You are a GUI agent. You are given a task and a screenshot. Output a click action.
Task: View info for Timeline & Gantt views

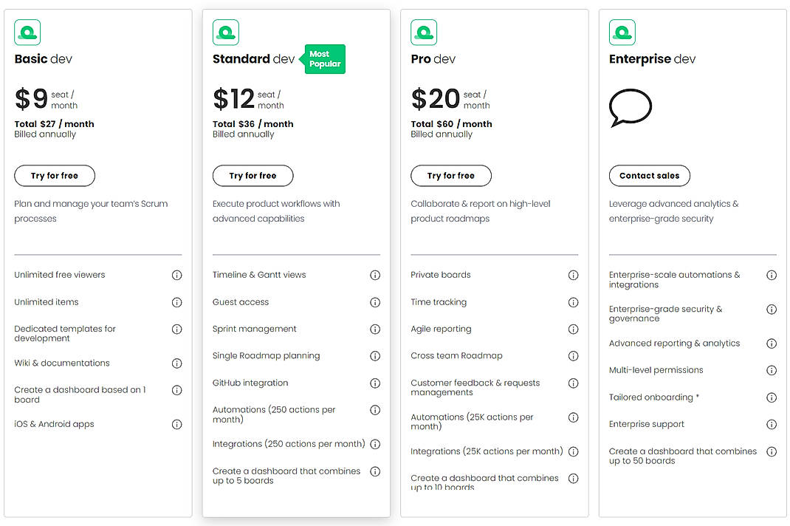tap(375, 275)
